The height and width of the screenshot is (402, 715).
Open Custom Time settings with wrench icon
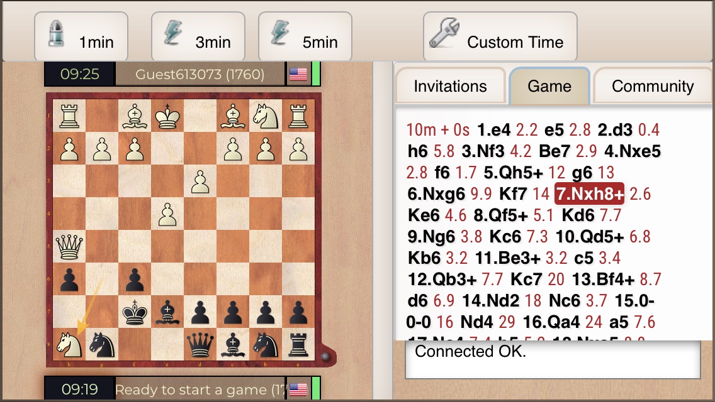click(x=500, y=36)
